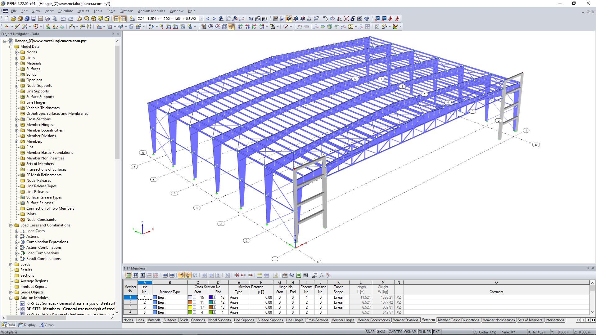Image resolution: width=596 pixels, height=335 pixels.
Task: Open the Display navigator tab
Action: (27, 325)
